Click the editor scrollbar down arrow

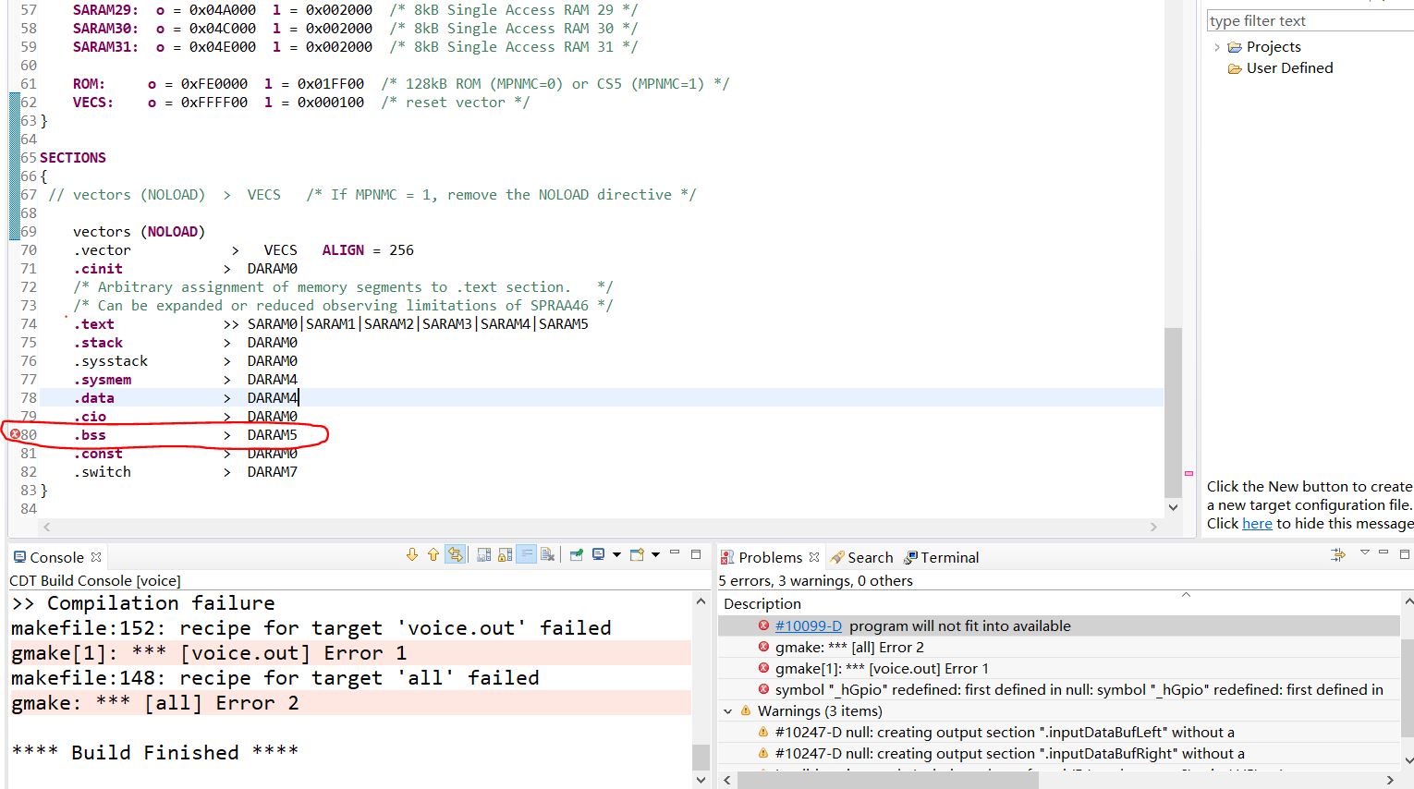pos(1173,507)
